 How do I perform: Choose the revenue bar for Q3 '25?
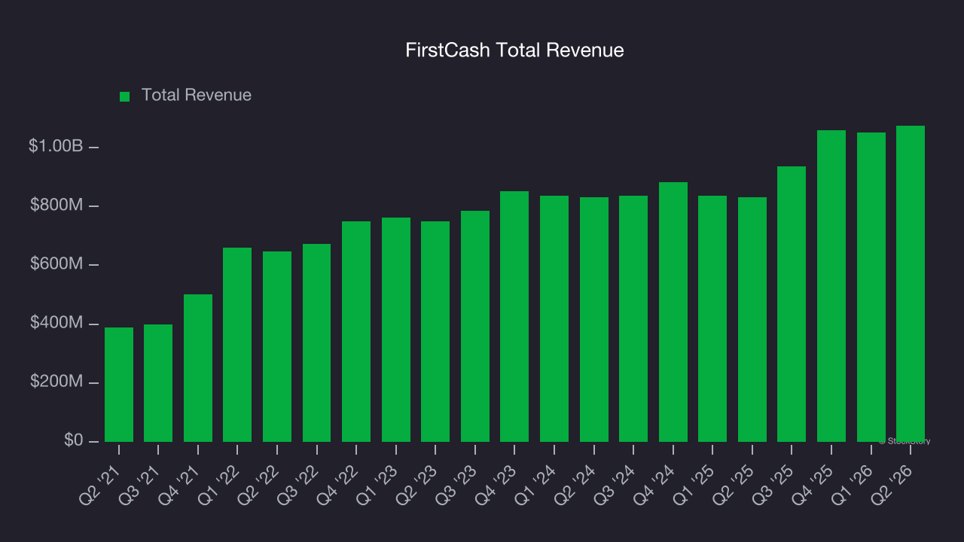pos(792,304)
